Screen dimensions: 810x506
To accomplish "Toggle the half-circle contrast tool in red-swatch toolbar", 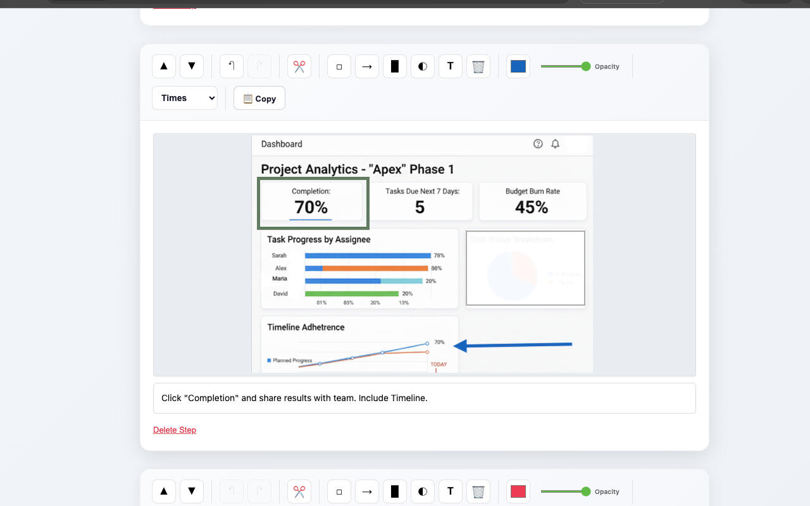I will tap(423, 491).
